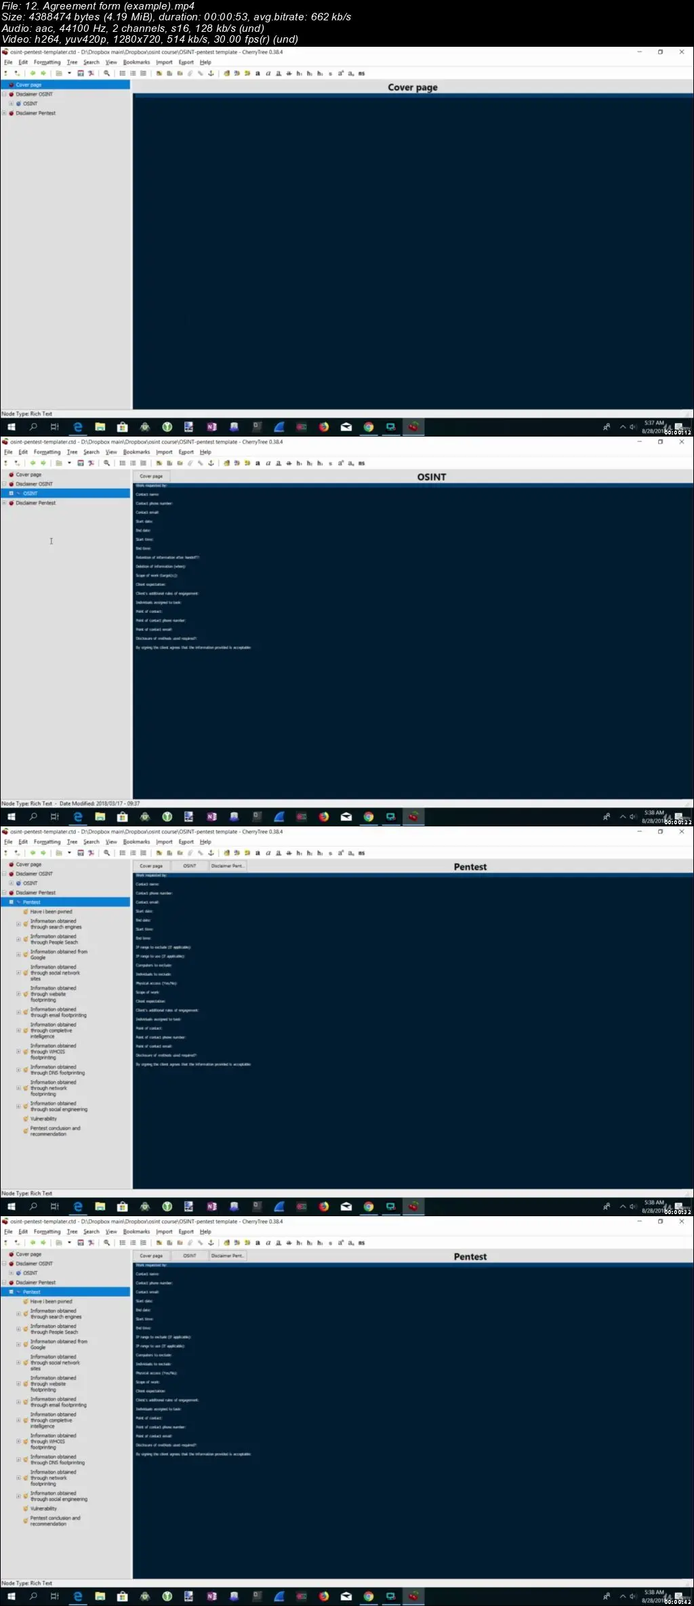
Task: Apply bold 'a' formatting in 00:00:12 frame toolbar
Action: pos(258,73)
